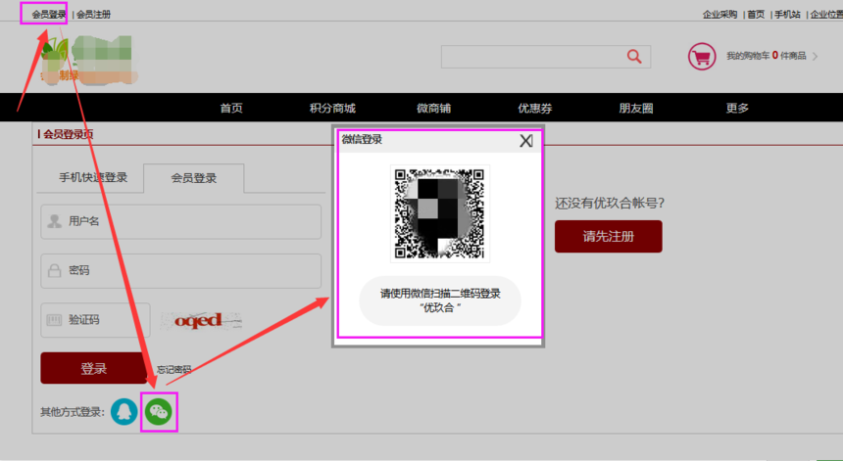Open 微商铺 menu item
The height and width of the screenshot is (461, 843).
(x=434, y=108)
